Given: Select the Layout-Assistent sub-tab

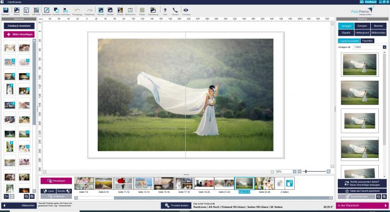Looking at the screenshot, I should point(349,41).
